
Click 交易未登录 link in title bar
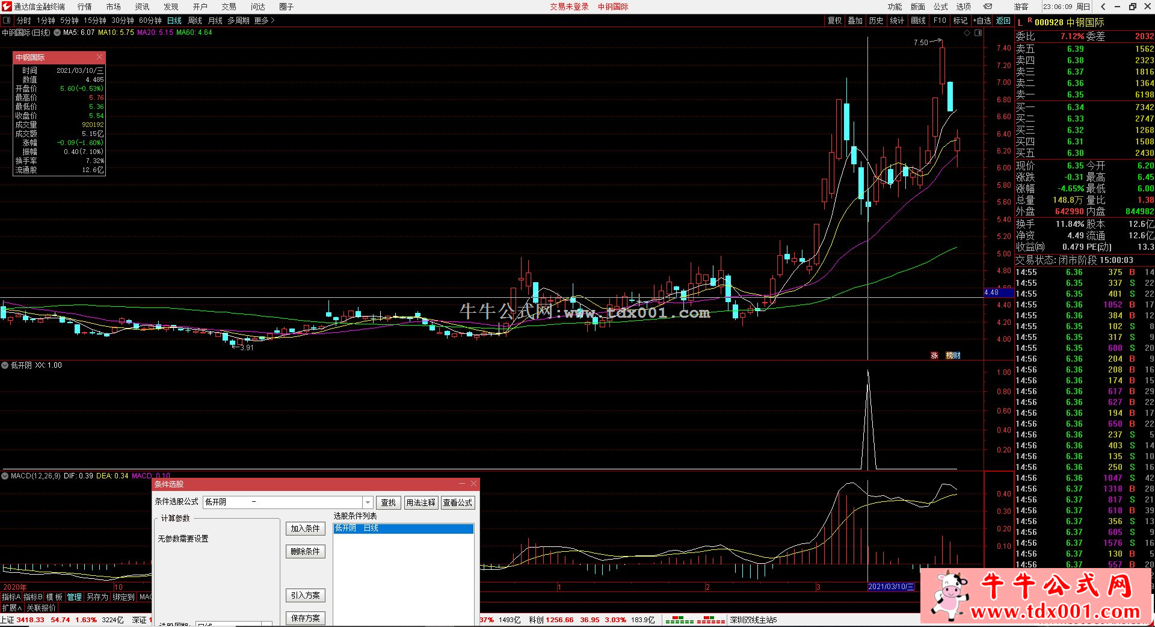coord(569,7)
